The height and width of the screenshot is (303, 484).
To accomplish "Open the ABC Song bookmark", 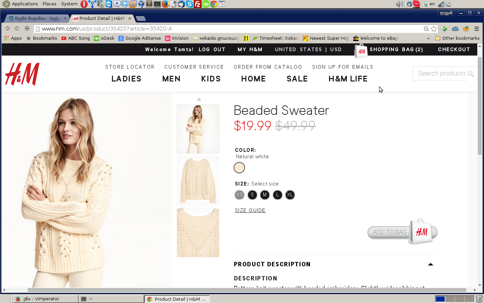I will [x=76, y=38].
